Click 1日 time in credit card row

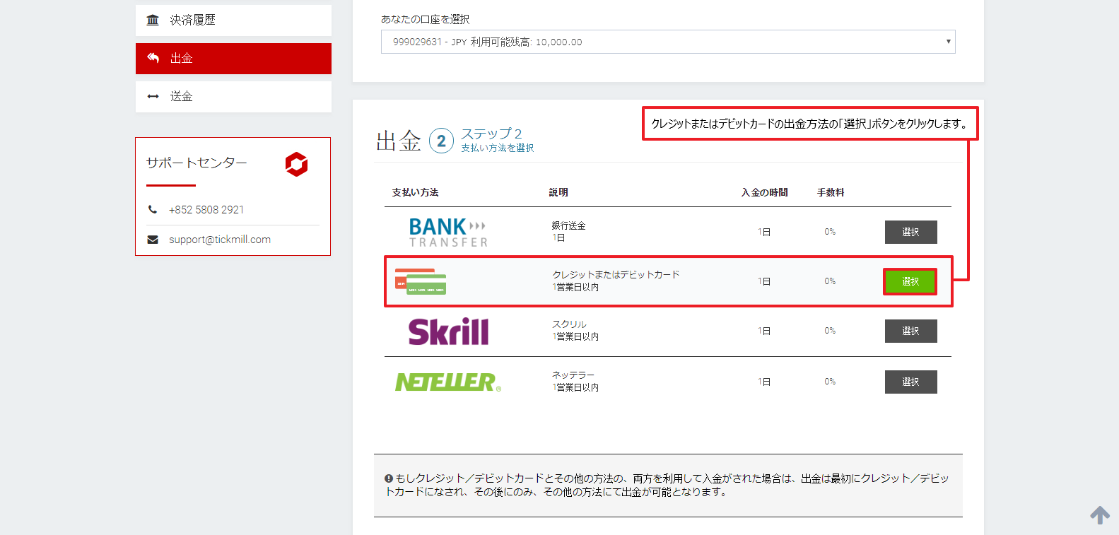click(x=764, y=281)
